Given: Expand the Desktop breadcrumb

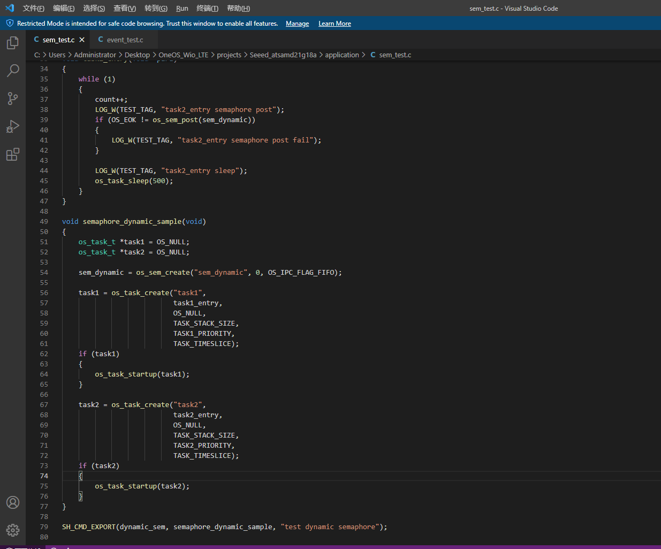Looking at the screenshot, I should 138,55.
